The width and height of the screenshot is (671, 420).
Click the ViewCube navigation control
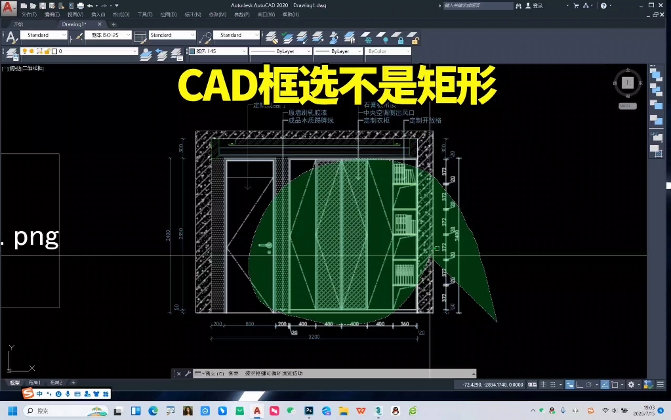point(626,83)
